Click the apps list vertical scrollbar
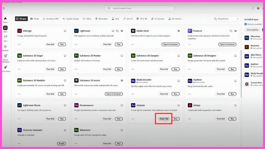 tap(241, 73)
